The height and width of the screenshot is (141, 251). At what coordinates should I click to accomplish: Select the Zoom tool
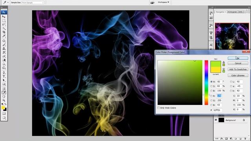[x=4, y=100]
